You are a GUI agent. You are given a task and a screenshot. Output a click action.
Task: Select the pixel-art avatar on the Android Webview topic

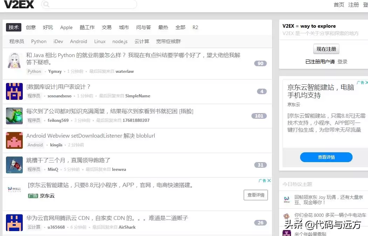(14, 140)
